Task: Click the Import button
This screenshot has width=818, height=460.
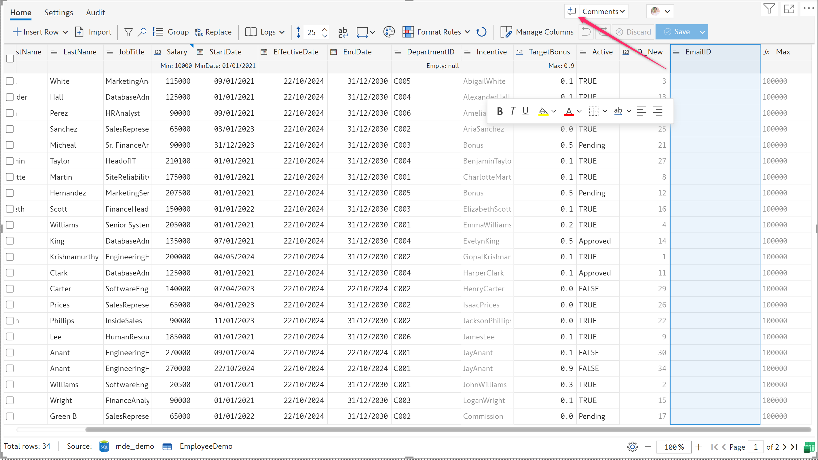Action: (93, 32)
